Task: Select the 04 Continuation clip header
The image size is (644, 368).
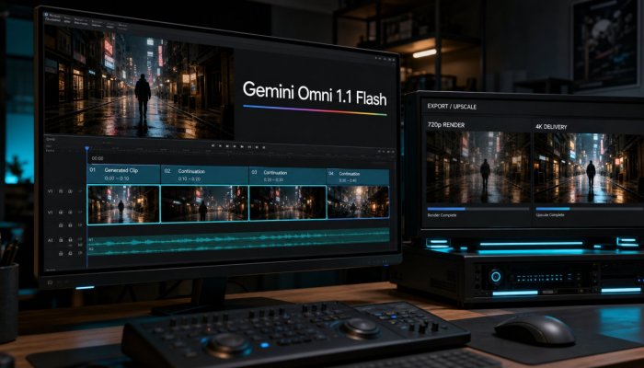Action: [x=358, y=177]
